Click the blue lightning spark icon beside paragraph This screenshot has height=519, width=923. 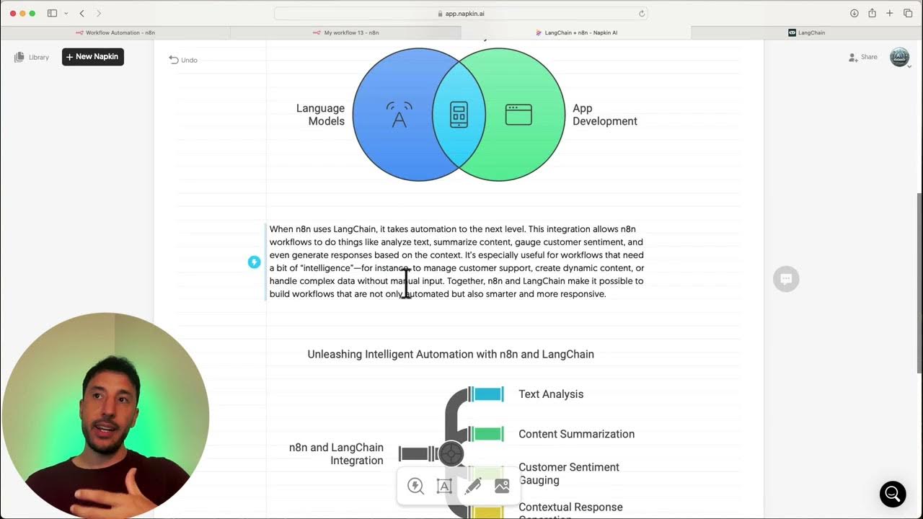(x=254, y=262)
